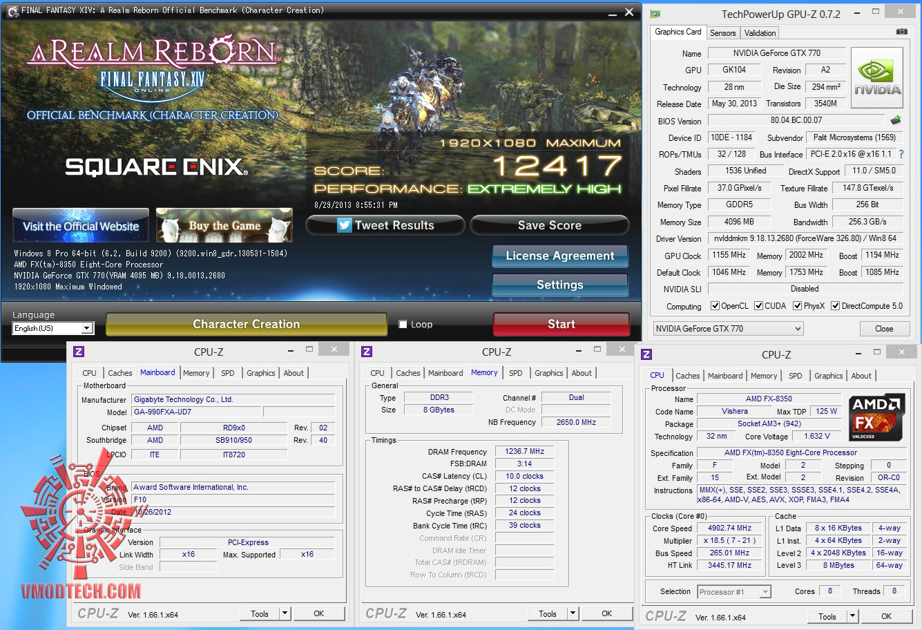The height and width of the screenshot is (630, 922).
Task: Click the GPU-Z Name field NVIDIA GeForce GTX 770
Action: tap(777, 53)
